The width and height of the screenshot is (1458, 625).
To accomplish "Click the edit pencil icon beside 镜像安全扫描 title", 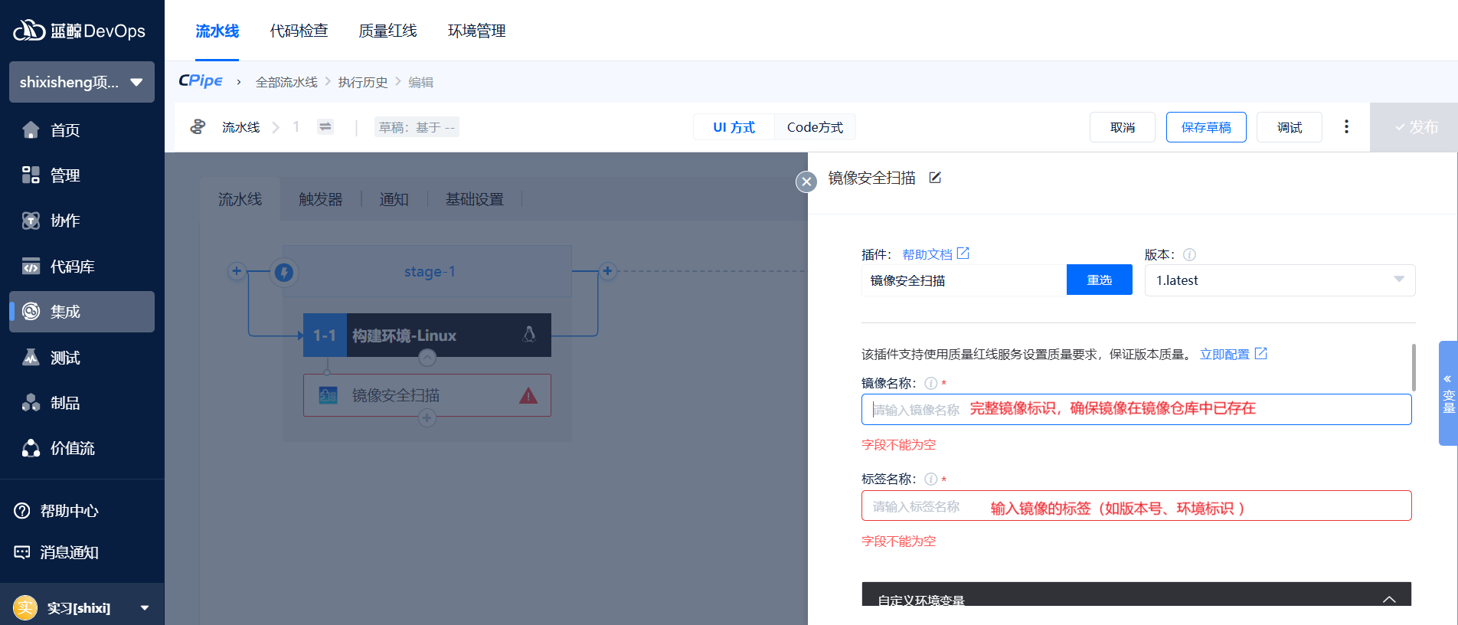I will (x=935, y=178).
